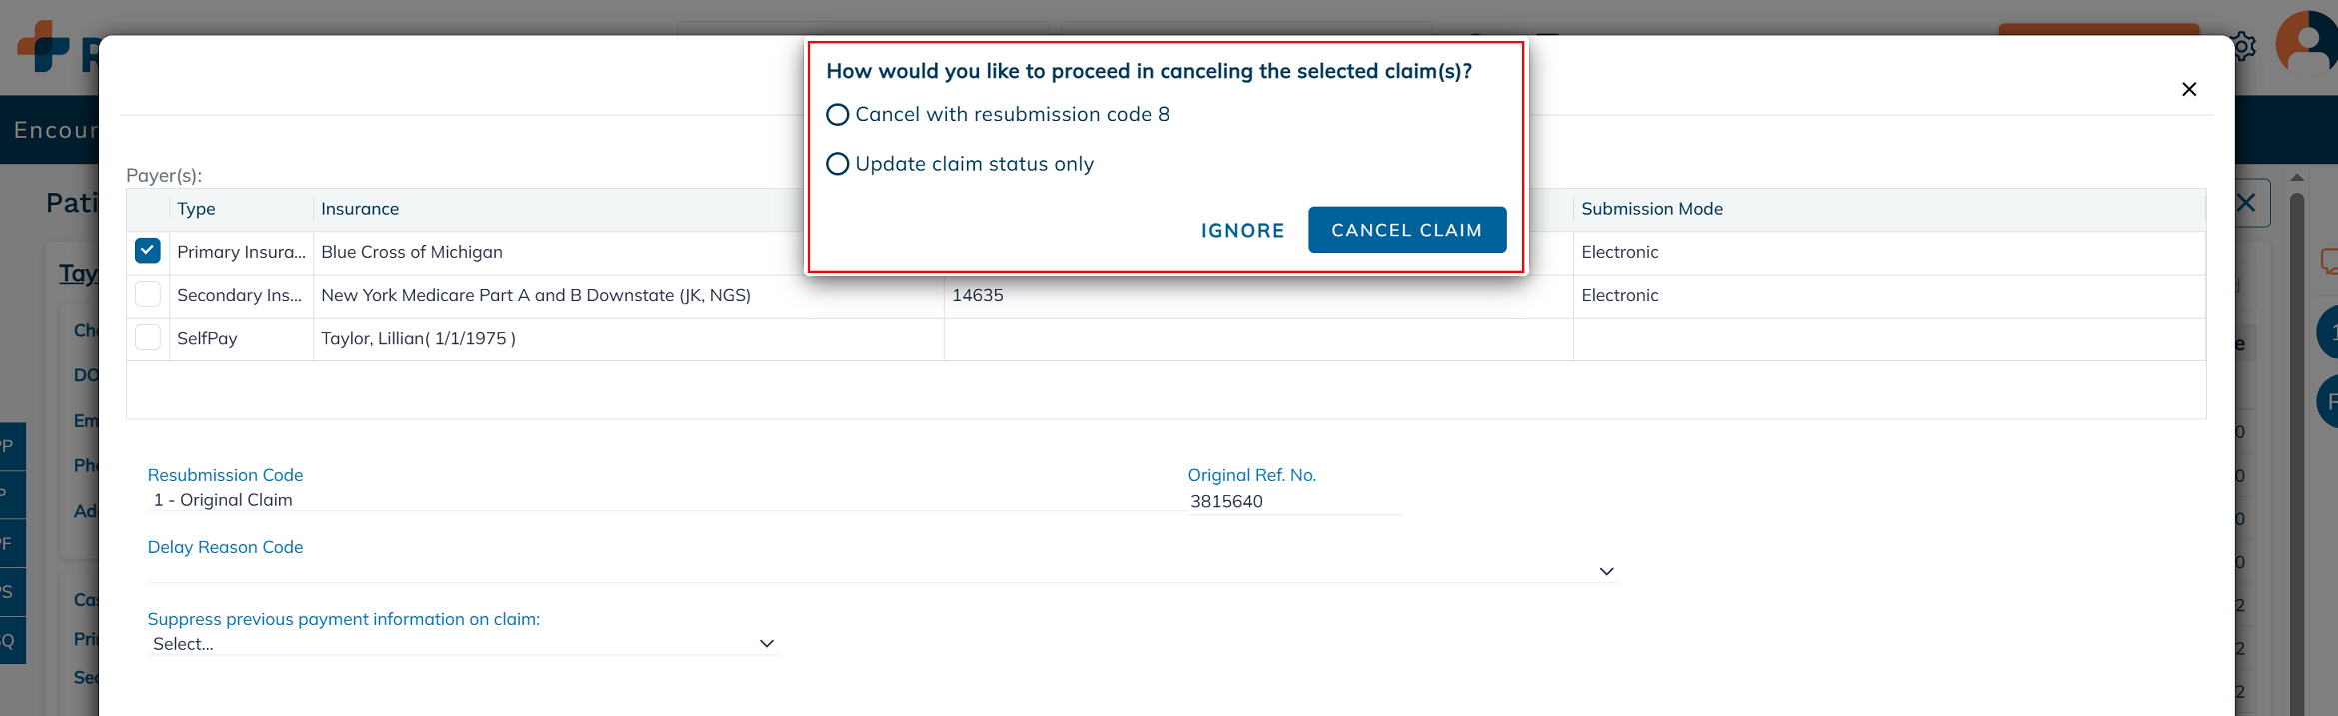Click the Type column header
Image resolution: width=2338 pixels, height=716 pixels.
click(x=196, y=209)
